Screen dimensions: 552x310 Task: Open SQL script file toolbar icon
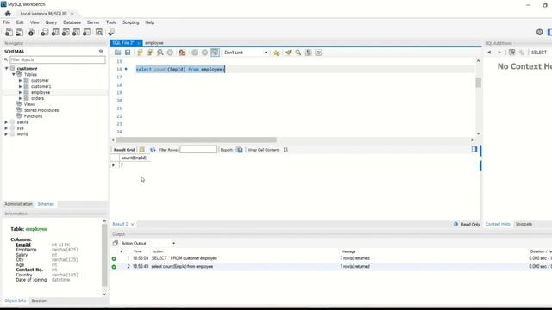(19, 33)
